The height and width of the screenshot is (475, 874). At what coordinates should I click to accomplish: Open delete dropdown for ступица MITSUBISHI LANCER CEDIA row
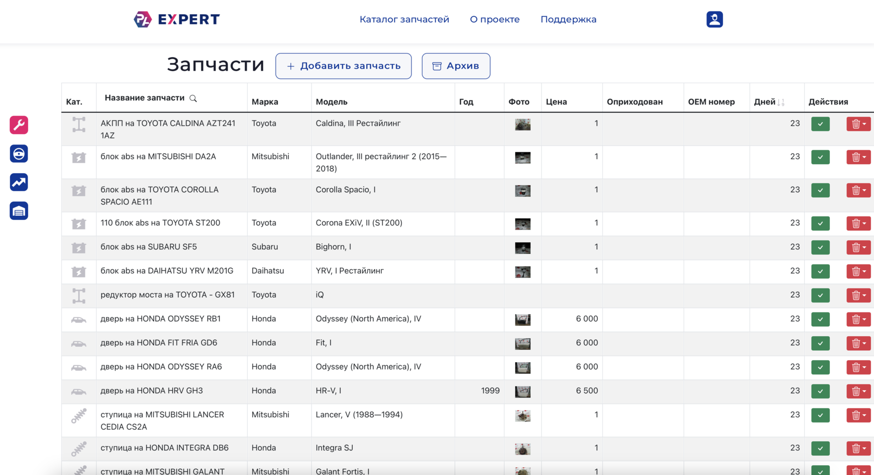coord(858,415)
